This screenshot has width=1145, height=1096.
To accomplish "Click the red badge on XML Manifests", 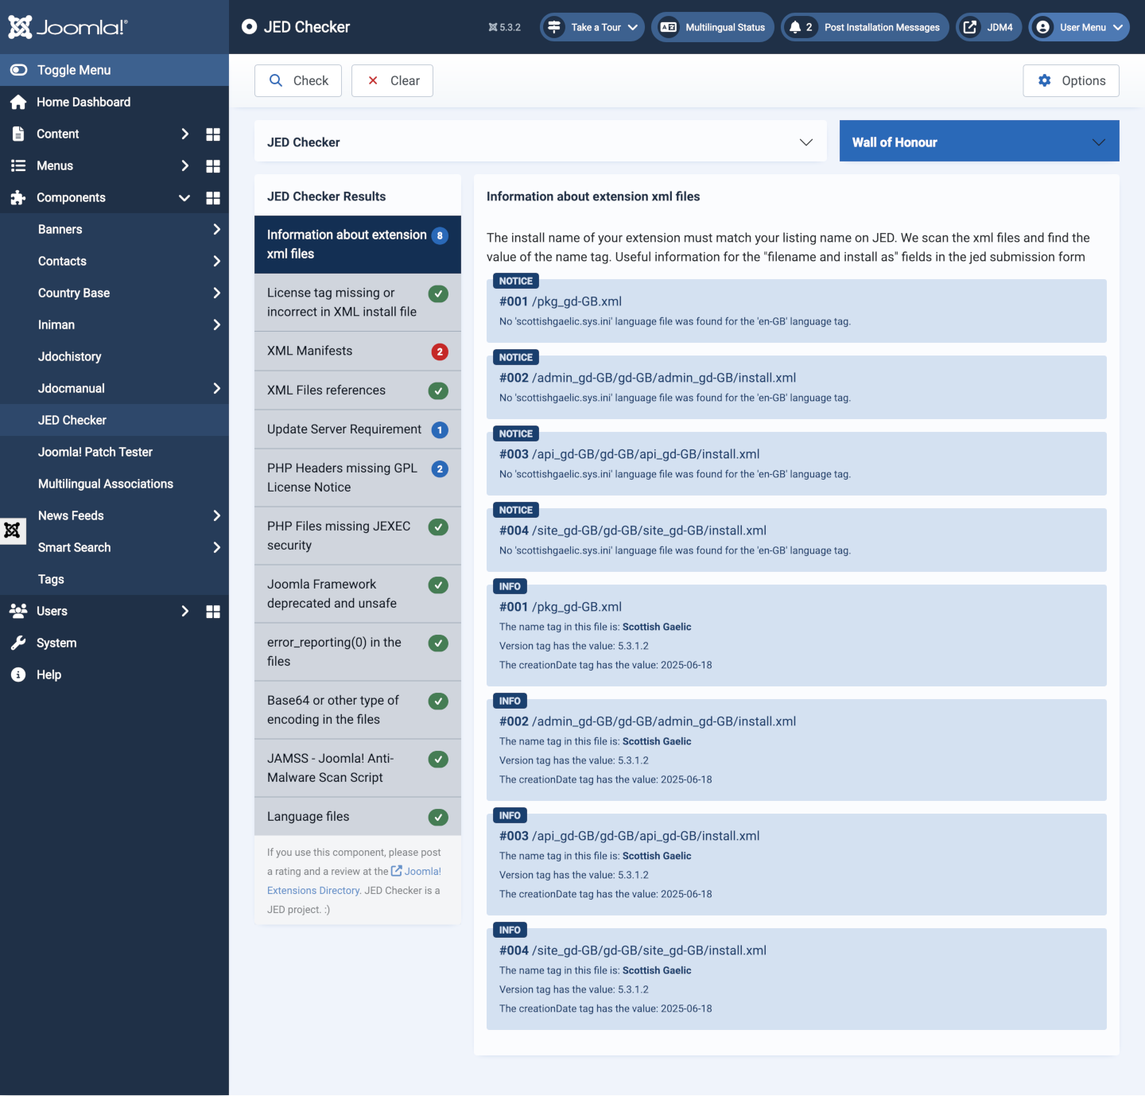I will [x=440, y=352].
